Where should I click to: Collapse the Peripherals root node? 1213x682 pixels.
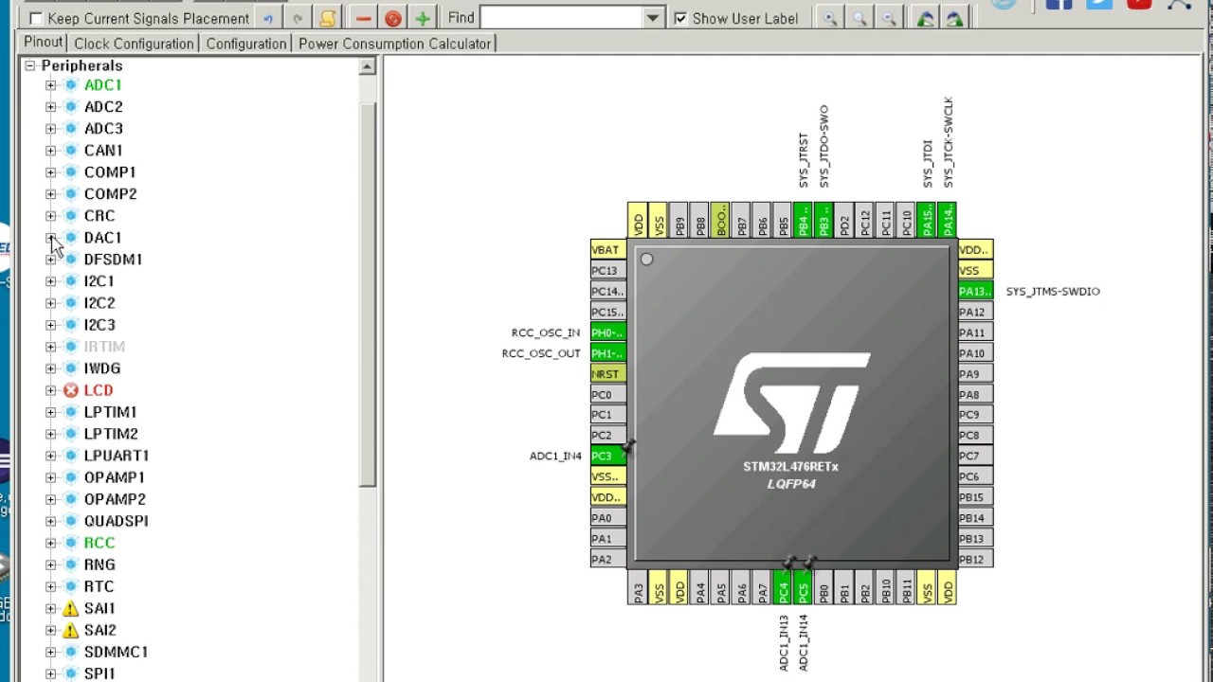click(30, 65)
